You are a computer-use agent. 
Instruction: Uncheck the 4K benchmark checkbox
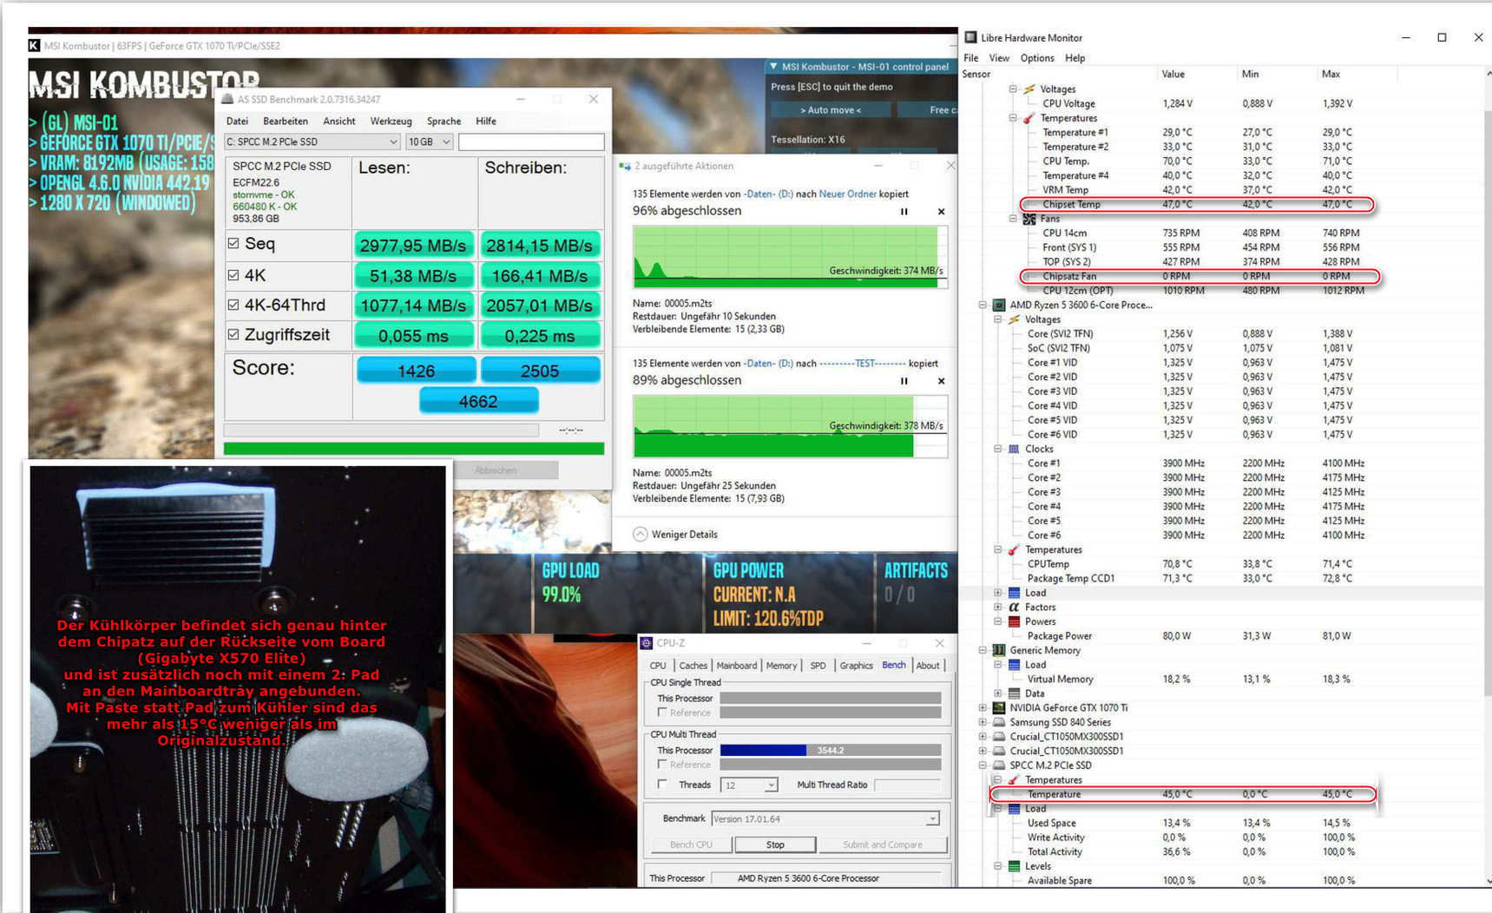pyautogui.click(x=233, y=275)
